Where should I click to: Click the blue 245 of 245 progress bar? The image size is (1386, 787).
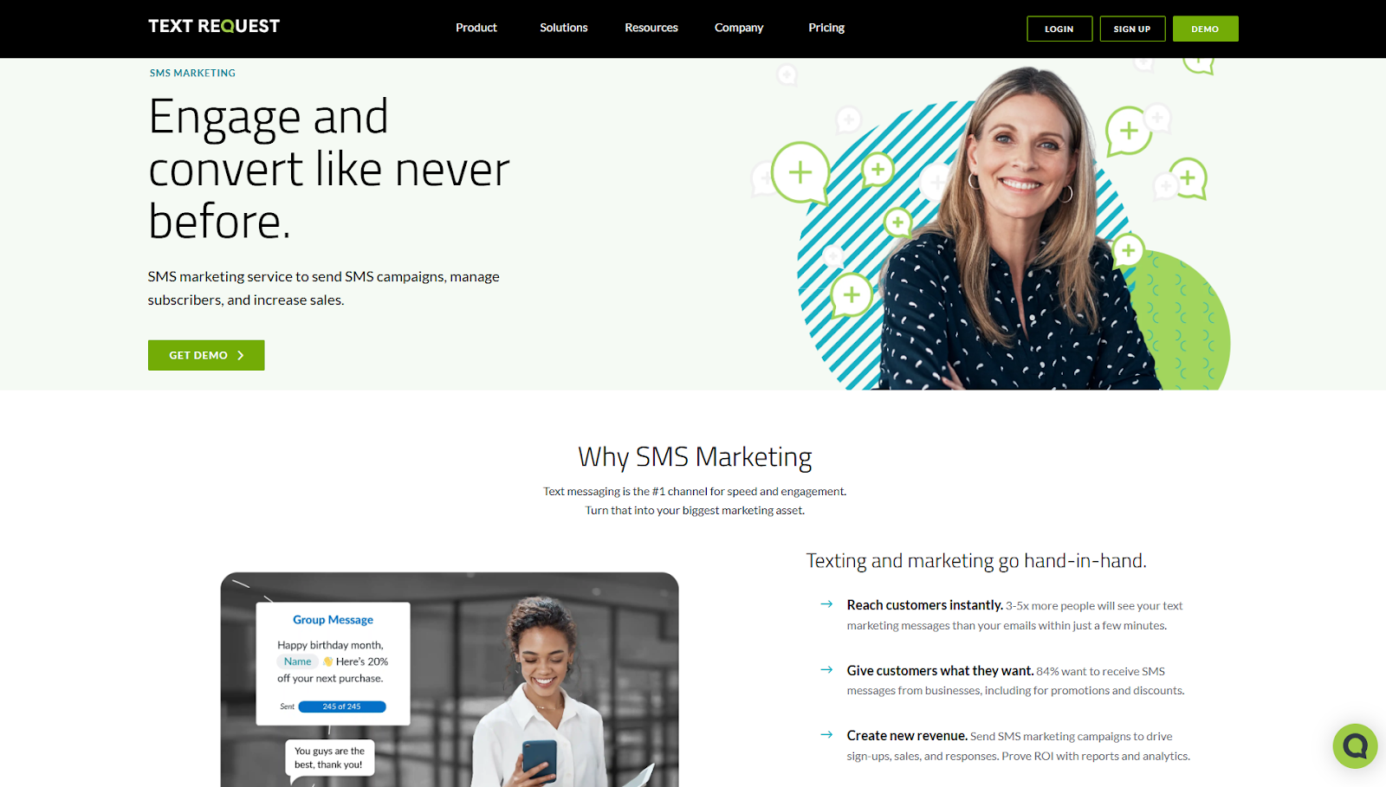pos(342,706)
